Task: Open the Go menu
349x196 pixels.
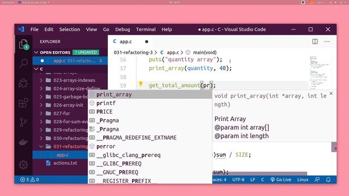Action: coord(106,29)
